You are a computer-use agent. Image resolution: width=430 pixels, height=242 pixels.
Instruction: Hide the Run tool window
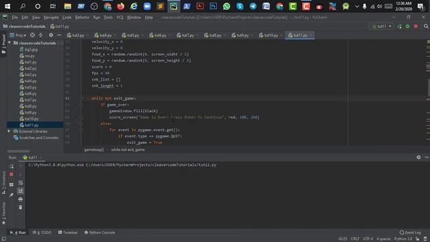coord(427,157)
